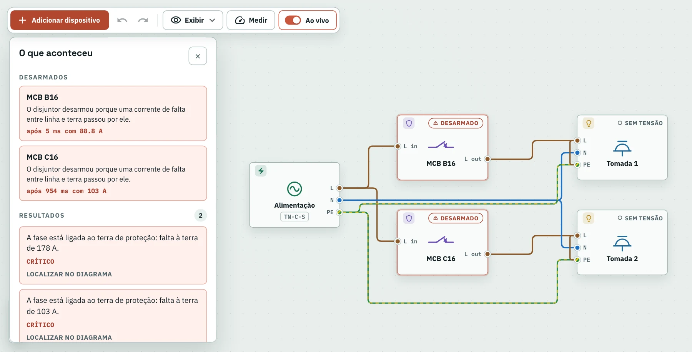
Task: Click the SEM TENSÃO status on Tomada 1
Action: coord(640,123)
